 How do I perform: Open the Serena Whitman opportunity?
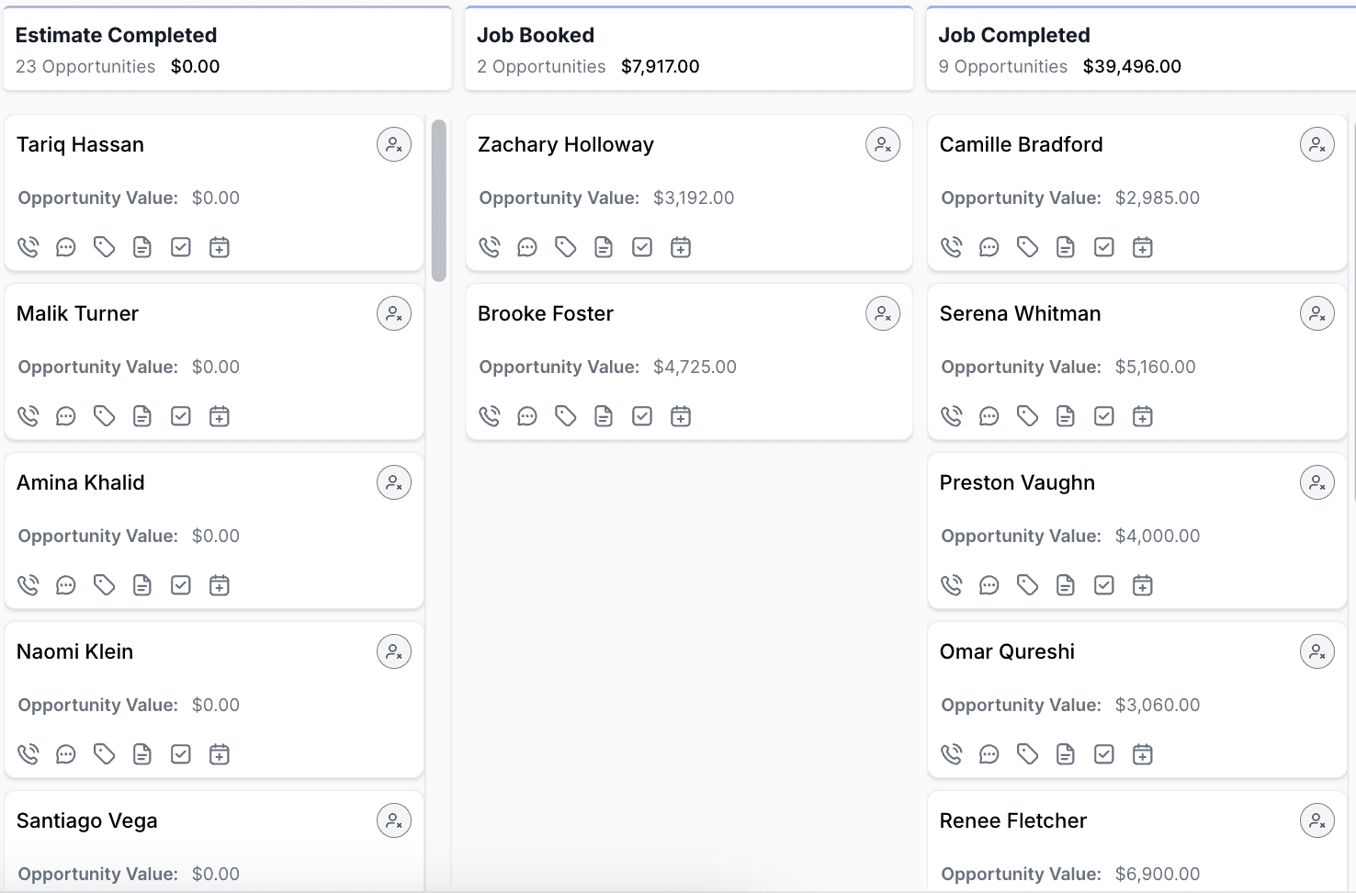pyautogui.click(x=1021, y=313)
